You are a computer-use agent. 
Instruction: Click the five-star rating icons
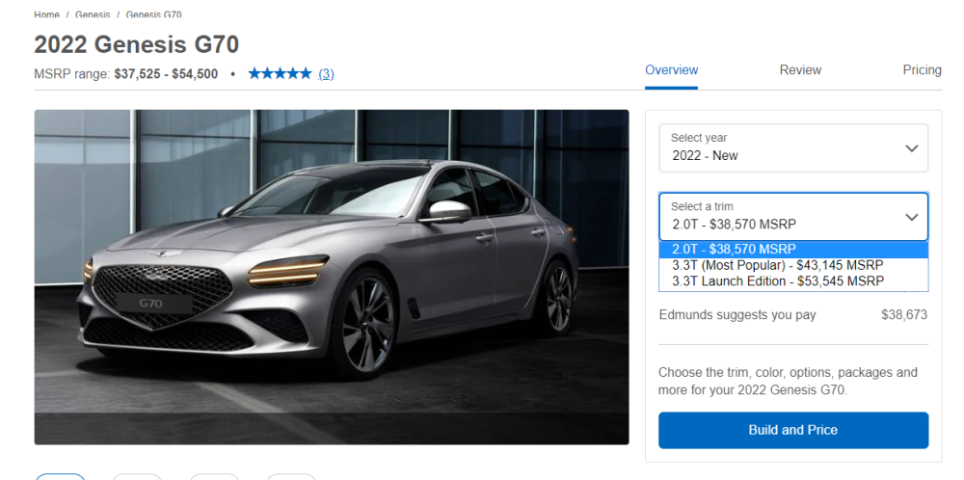(280, 74)
